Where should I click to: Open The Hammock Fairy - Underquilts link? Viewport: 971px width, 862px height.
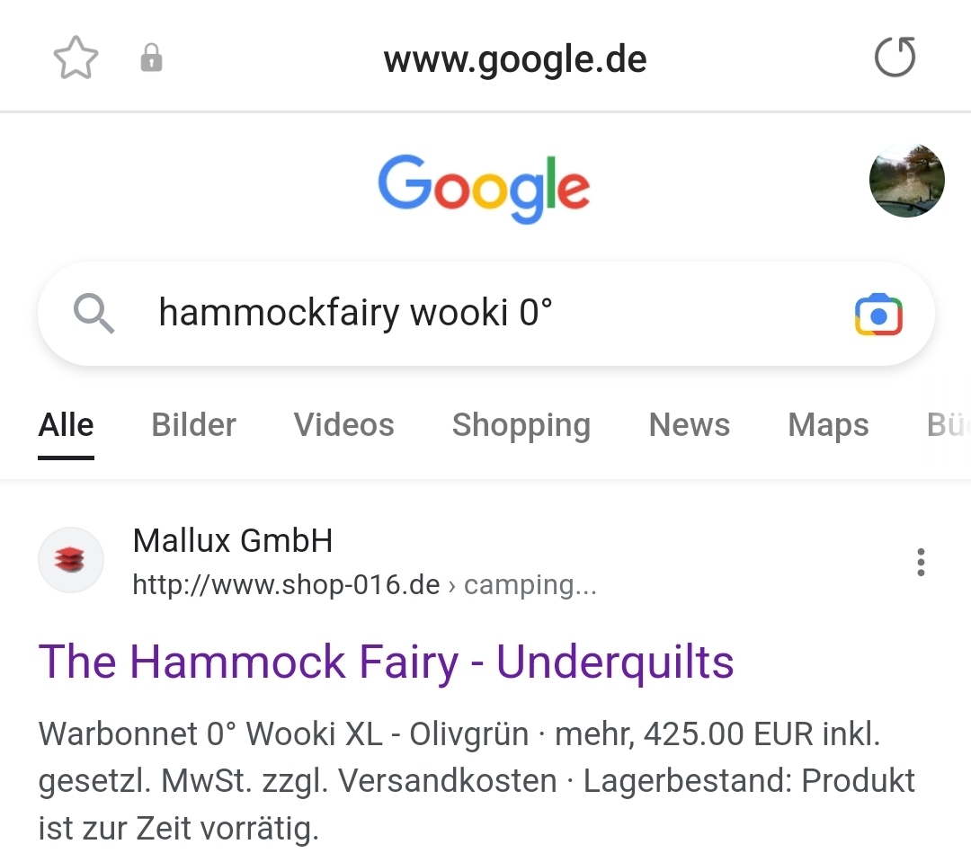tap(386, 662)
